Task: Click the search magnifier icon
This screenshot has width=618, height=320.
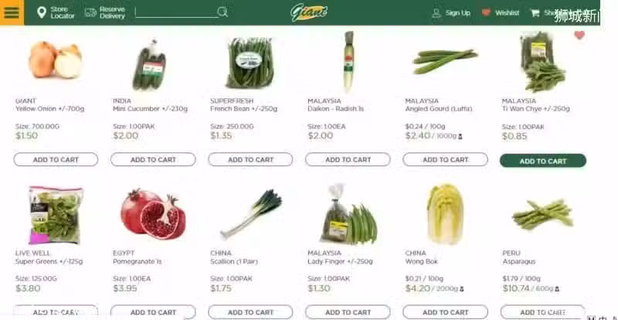Action: (x=222, y=12)
